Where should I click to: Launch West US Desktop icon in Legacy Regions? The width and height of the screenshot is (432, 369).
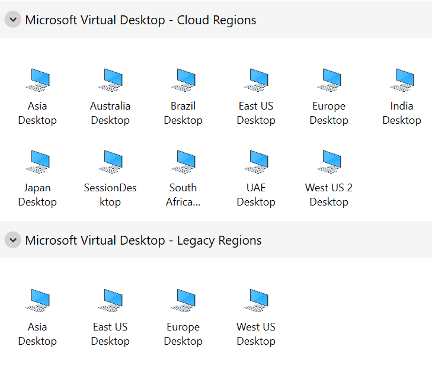click(x=256, y=300)
